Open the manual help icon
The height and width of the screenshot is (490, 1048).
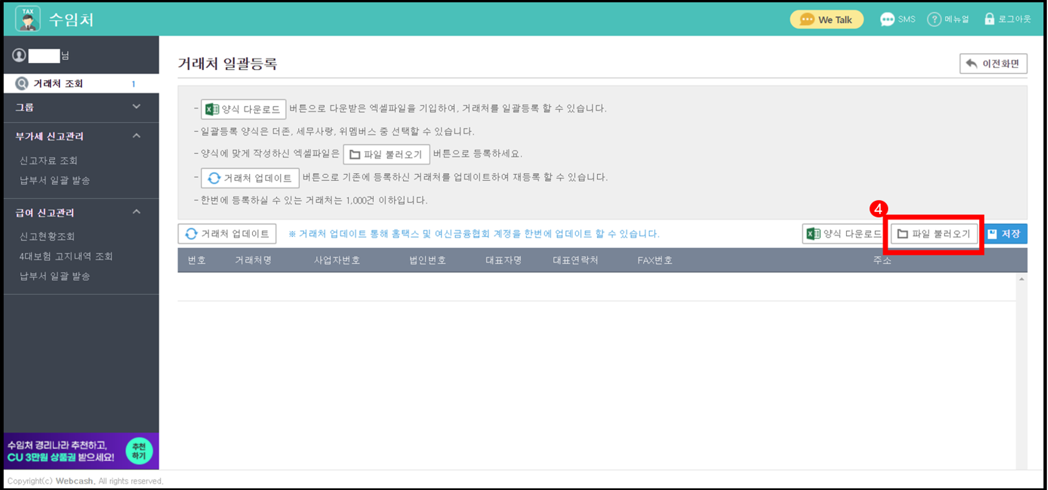(x=934, y=19)
